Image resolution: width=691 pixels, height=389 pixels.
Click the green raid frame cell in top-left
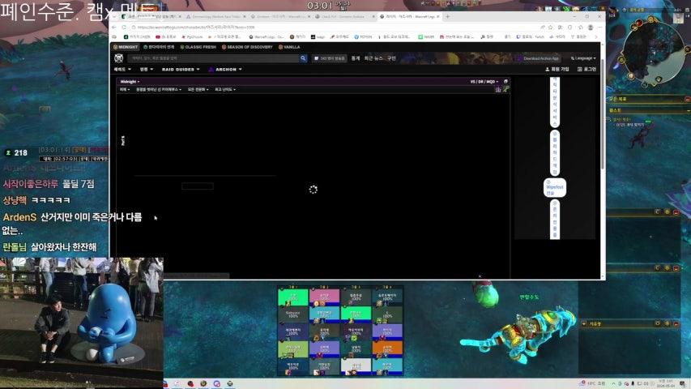click(293, 297)
